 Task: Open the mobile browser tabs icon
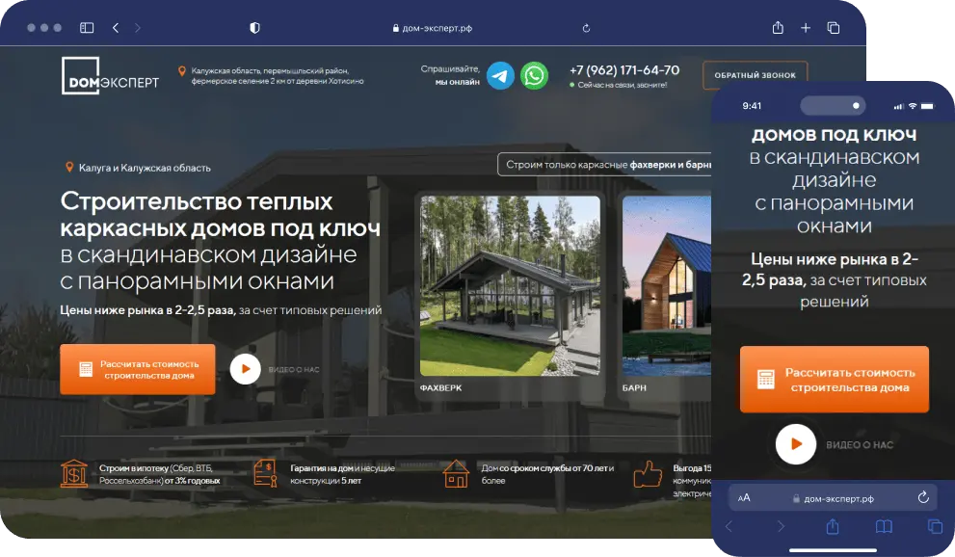[935, 526]
